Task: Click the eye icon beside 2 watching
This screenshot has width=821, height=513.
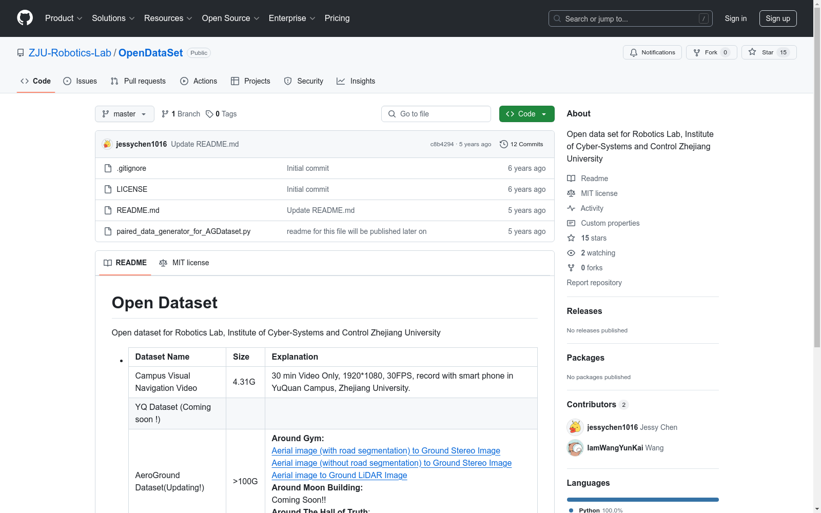Action: coord(571,253)
